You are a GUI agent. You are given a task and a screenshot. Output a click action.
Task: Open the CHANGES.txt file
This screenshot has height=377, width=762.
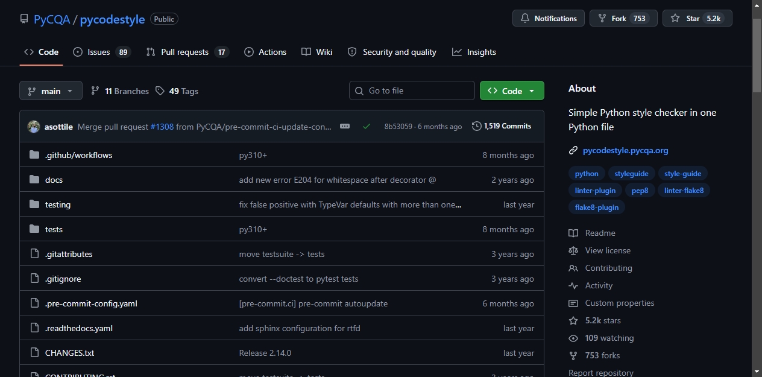click(70, 353)
